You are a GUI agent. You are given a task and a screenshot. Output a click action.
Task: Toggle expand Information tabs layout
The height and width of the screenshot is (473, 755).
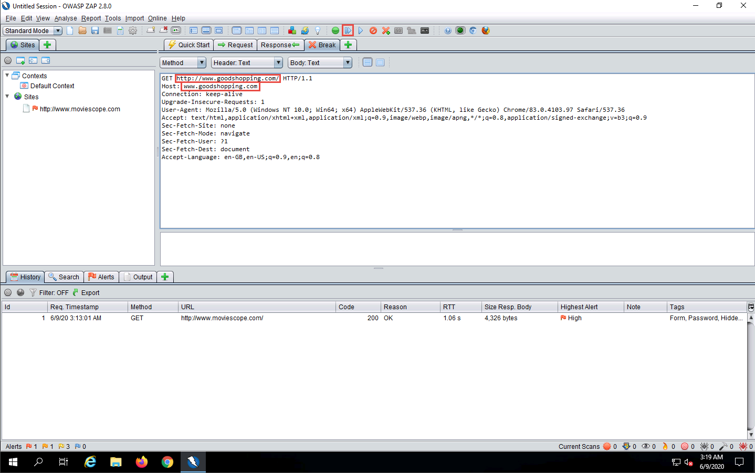coord(206,30)
